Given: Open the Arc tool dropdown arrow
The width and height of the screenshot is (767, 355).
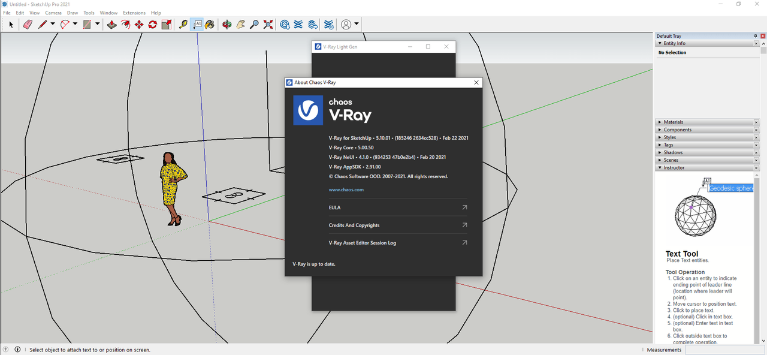Looking at the screenshot, I should tap(75, 25).
